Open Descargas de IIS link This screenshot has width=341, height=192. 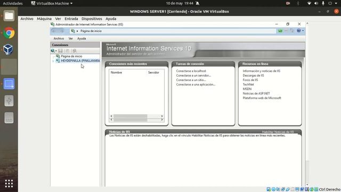click(x=254, y=76)
